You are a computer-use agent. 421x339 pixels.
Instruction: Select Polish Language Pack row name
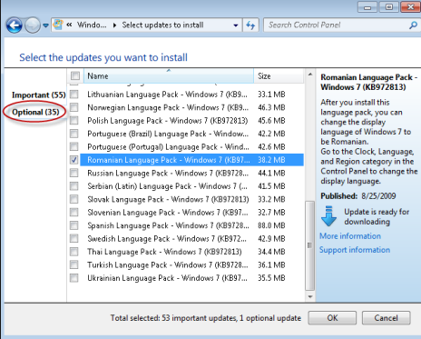[x=168, y=121]
